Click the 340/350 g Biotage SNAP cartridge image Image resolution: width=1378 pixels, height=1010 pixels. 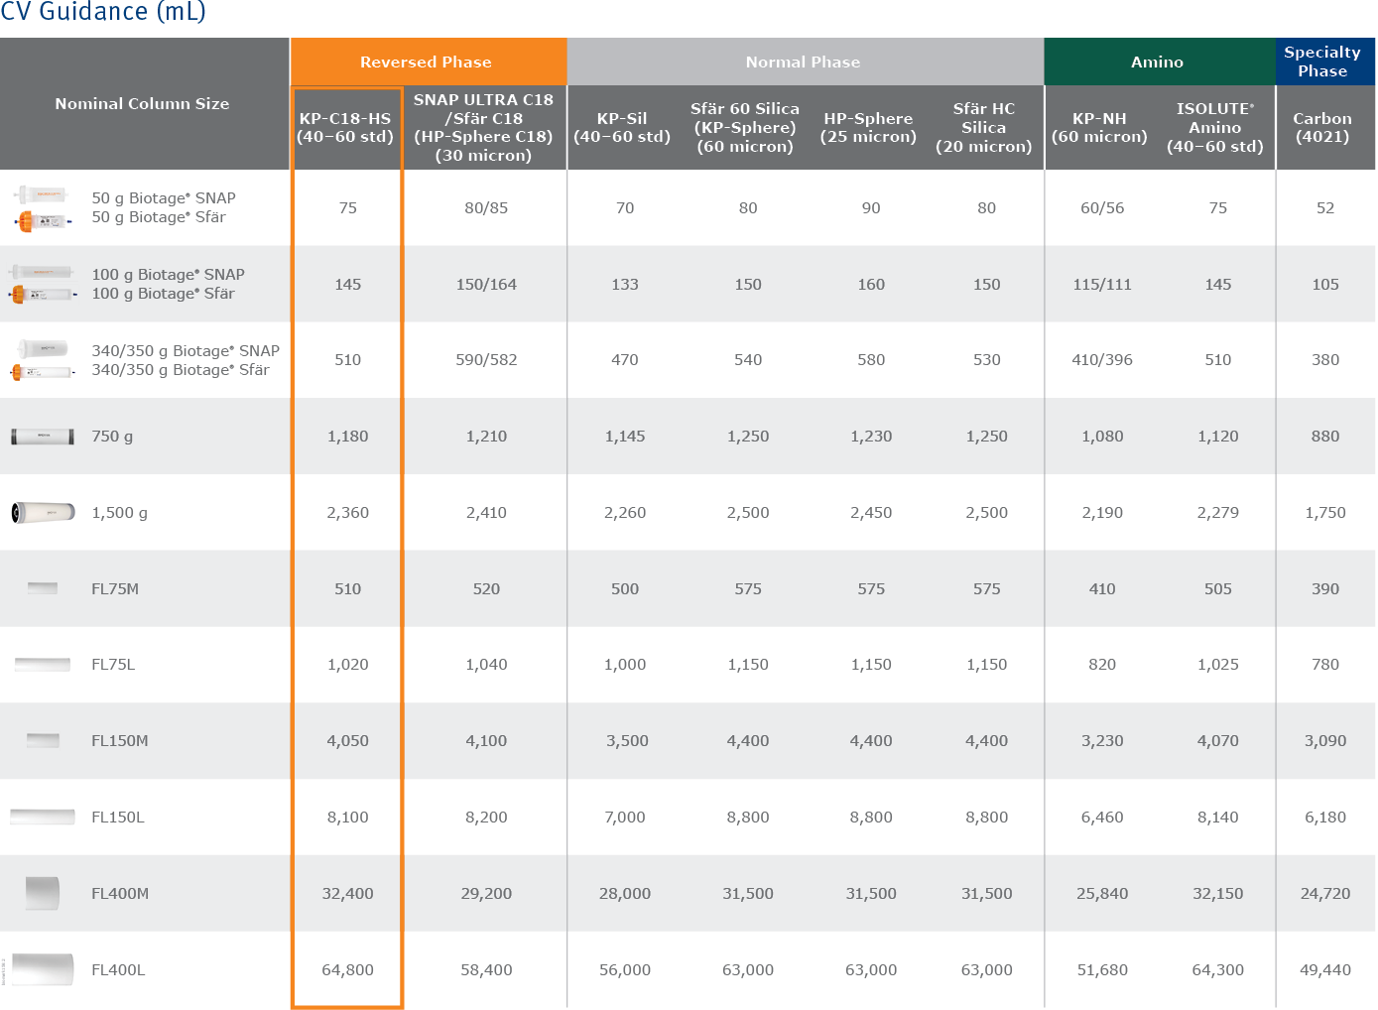[x=42, y=348]
